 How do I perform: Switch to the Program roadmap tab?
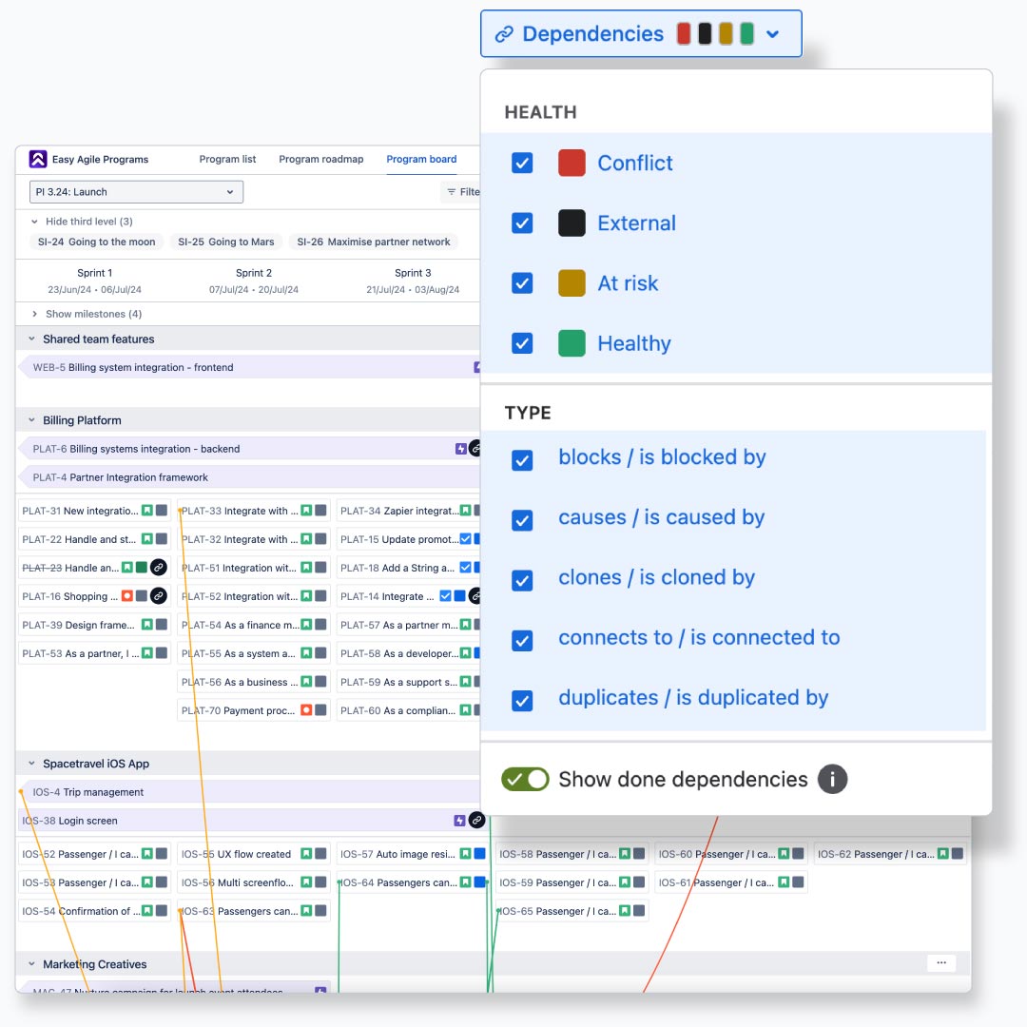click(x=320, y=159)
